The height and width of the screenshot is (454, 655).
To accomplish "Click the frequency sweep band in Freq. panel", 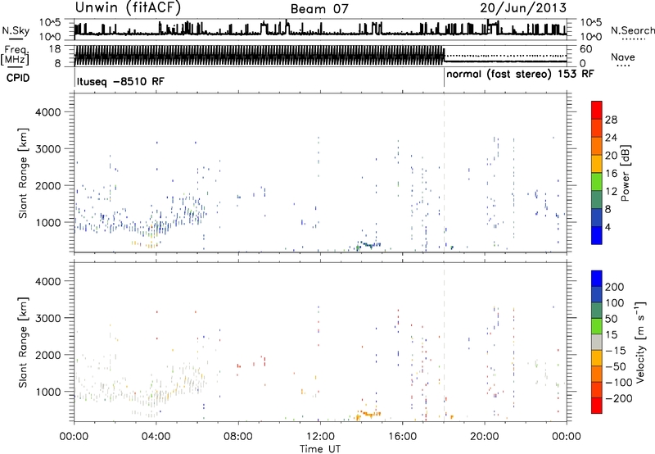I will [259, 55].
